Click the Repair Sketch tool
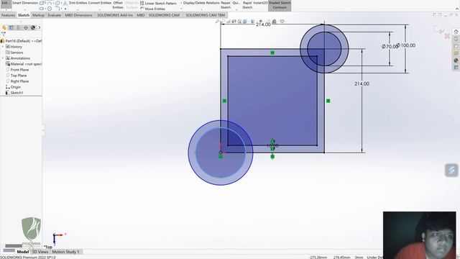460x259 pixels. point(226,5)
